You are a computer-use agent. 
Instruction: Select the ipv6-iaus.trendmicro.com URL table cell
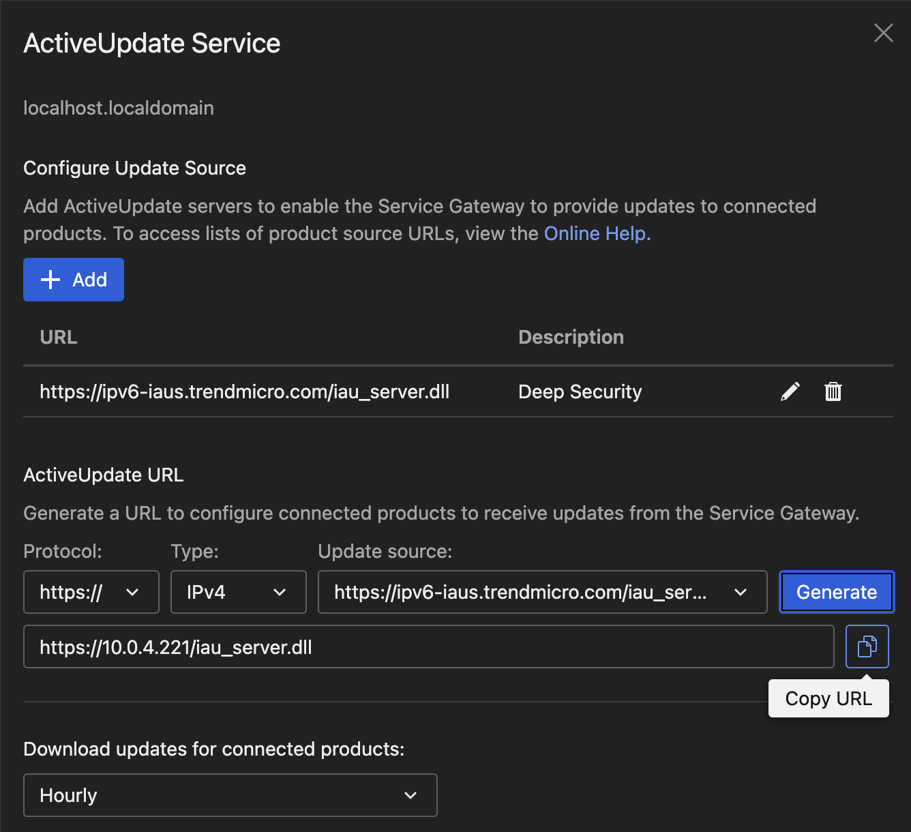(245, 391)
